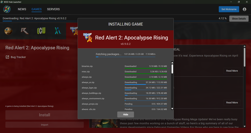Select the always_environment.zip row
The image size is (251, 133).
124,99
